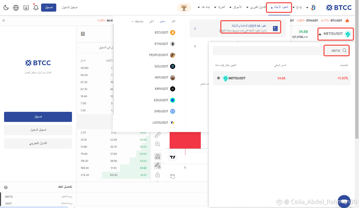Image resolution: width=359 pixels, height=208 pixels.
Task: Open the live chat support bubble
Action: tap(344, 201)
